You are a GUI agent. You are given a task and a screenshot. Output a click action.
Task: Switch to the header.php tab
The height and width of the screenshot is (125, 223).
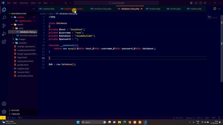click(x=155, y=9)
